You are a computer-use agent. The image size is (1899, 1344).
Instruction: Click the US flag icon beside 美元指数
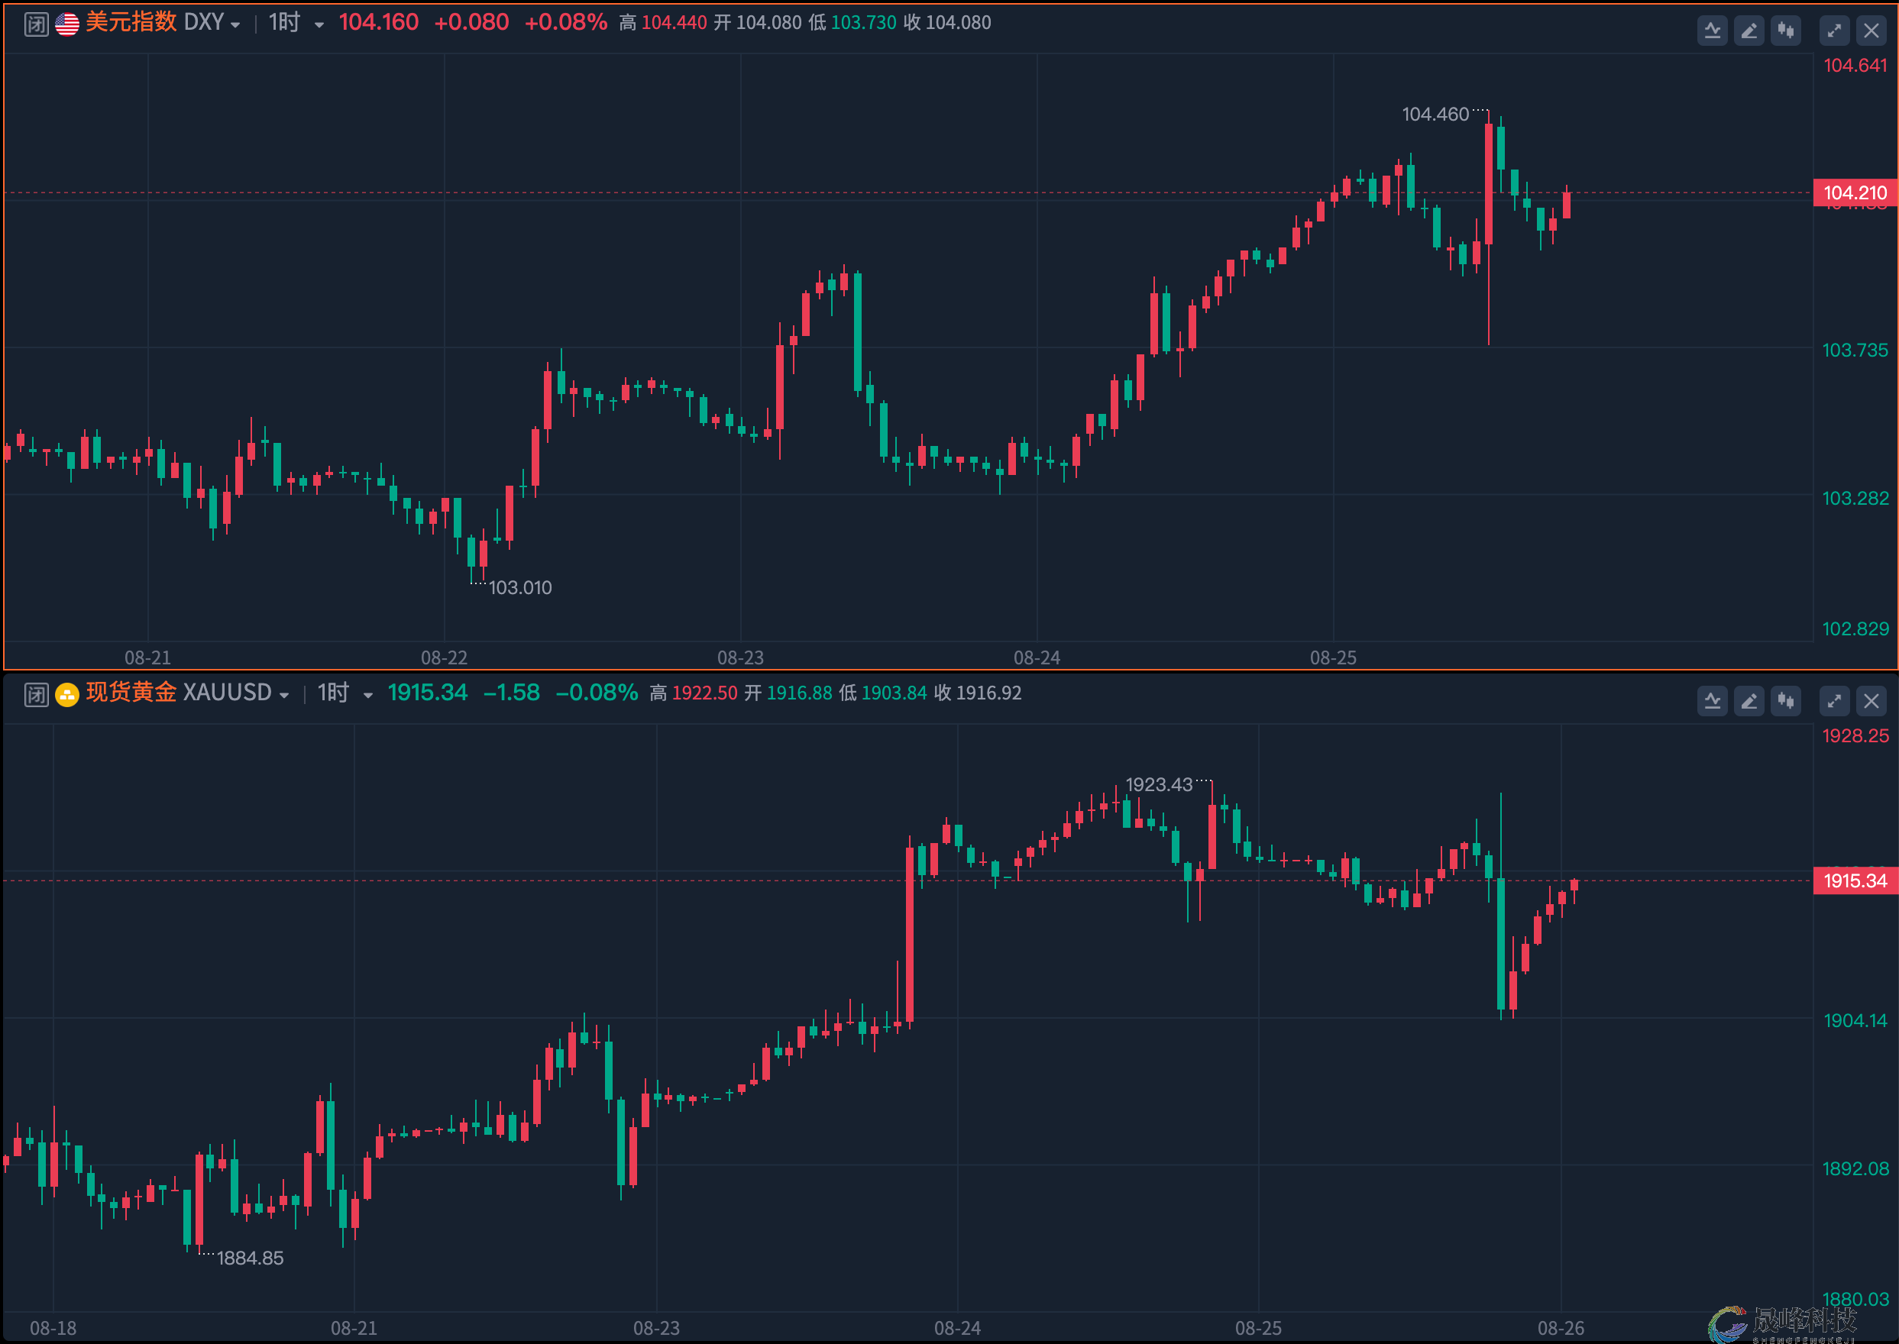(x=67, y=24)
